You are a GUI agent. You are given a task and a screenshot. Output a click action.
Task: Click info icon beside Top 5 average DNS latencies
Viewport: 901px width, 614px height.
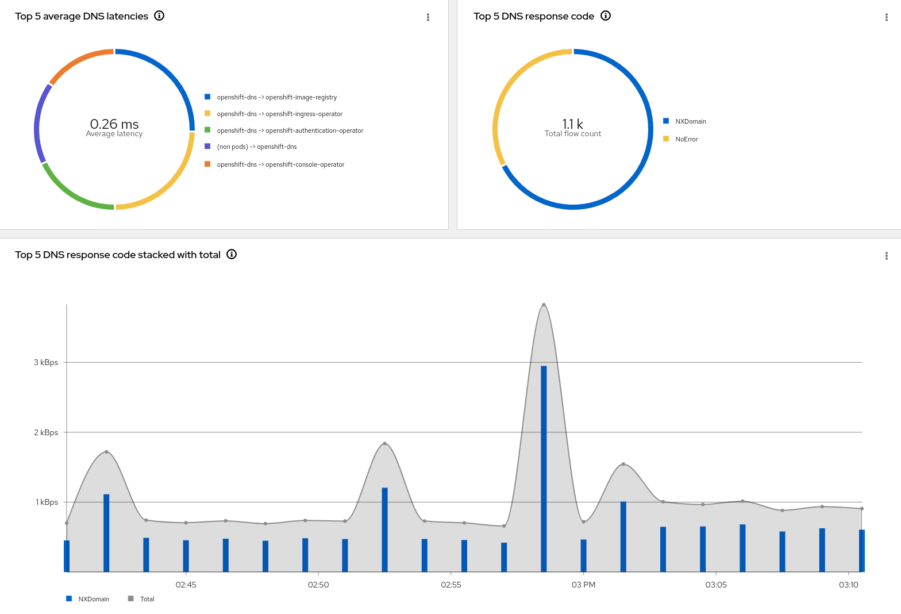tap(159, 16)
